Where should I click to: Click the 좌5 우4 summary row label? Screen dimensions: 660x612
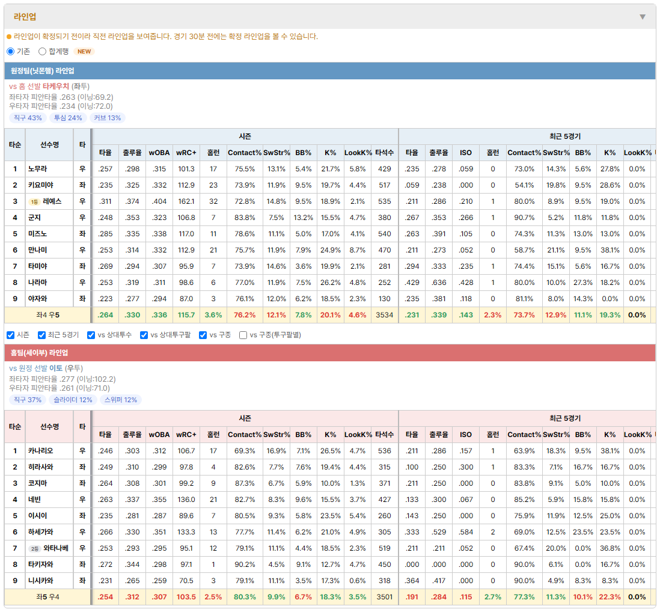click(x=47, y=597)
